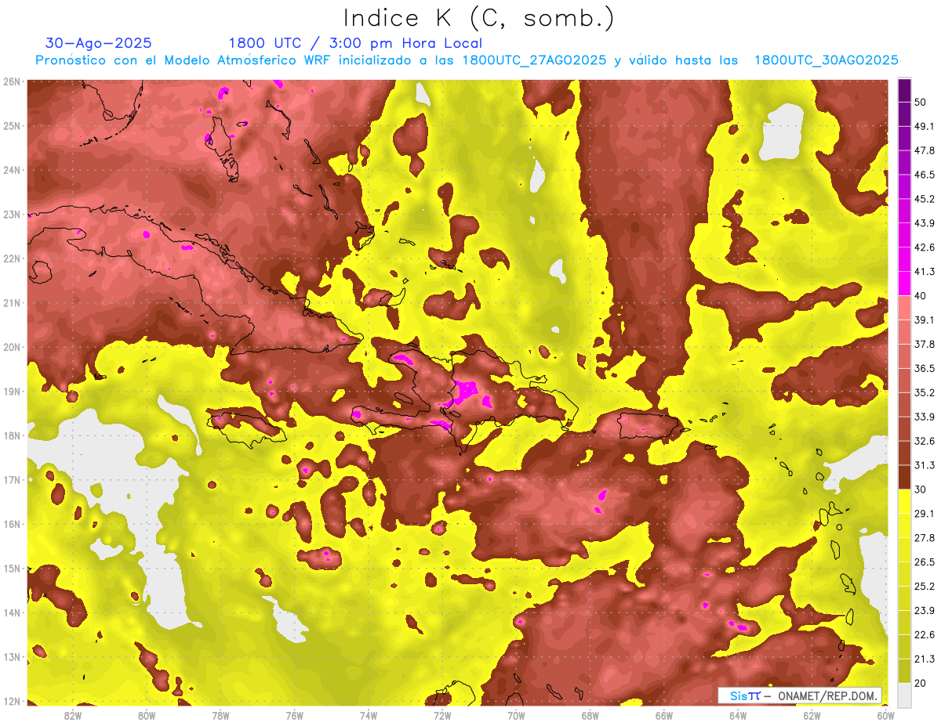Click the 17N latitude label

12,480
